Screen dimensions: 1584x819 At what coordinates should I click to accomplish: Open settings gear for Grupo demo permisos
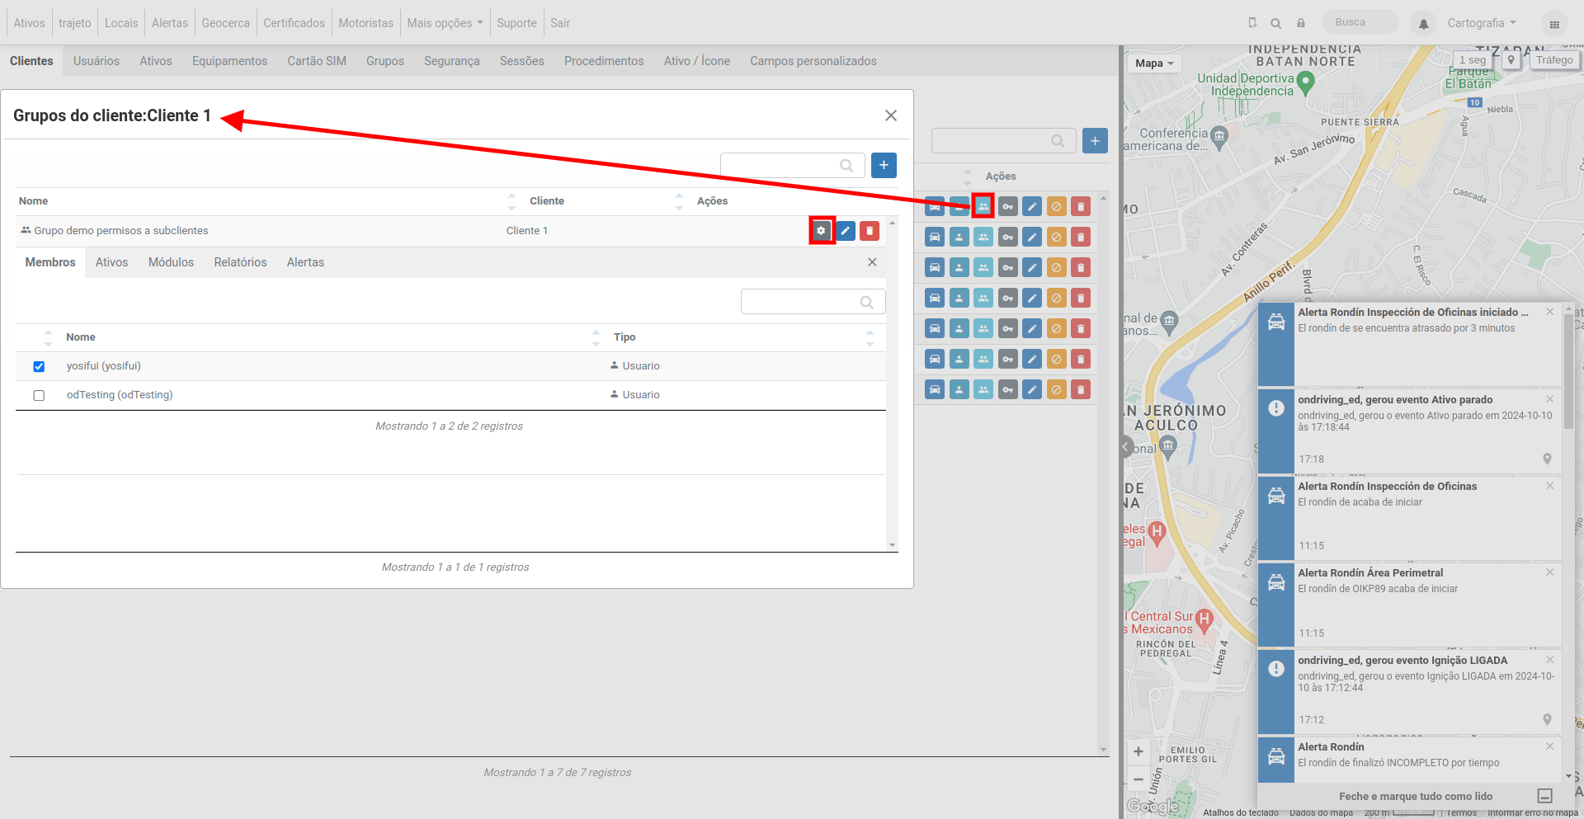pyautogui.click(x=821, y=231)
